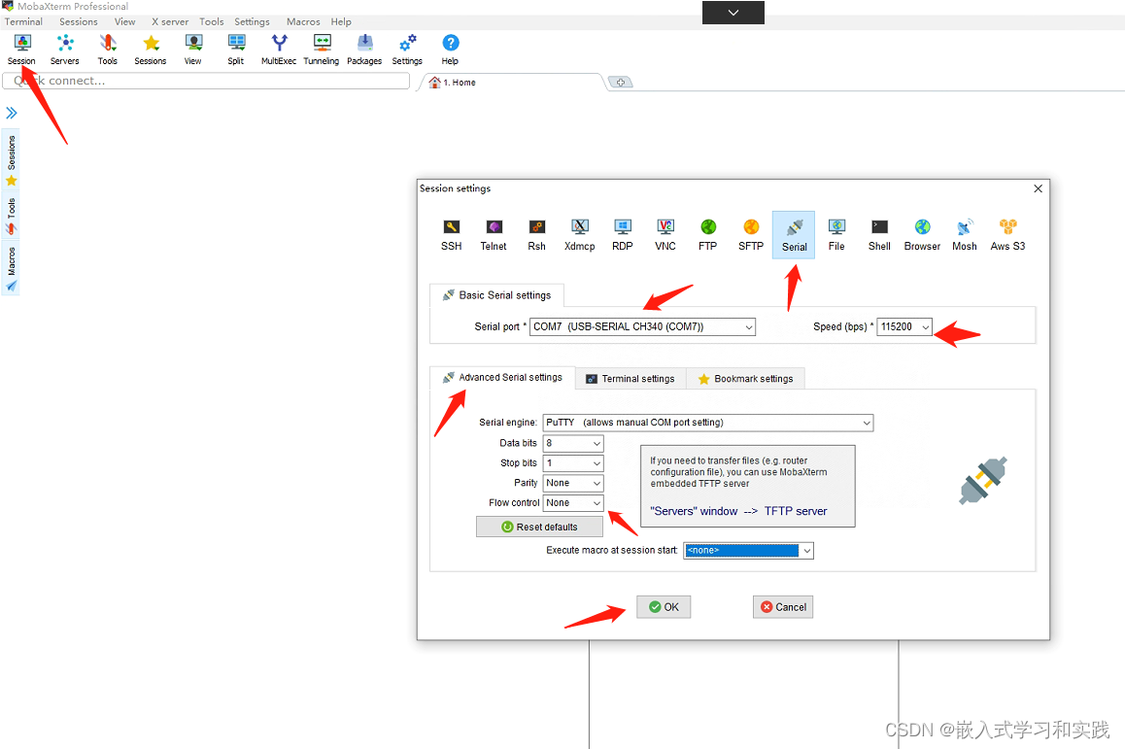Open Settings gears icon in toolbar

[x=407, y=50]
